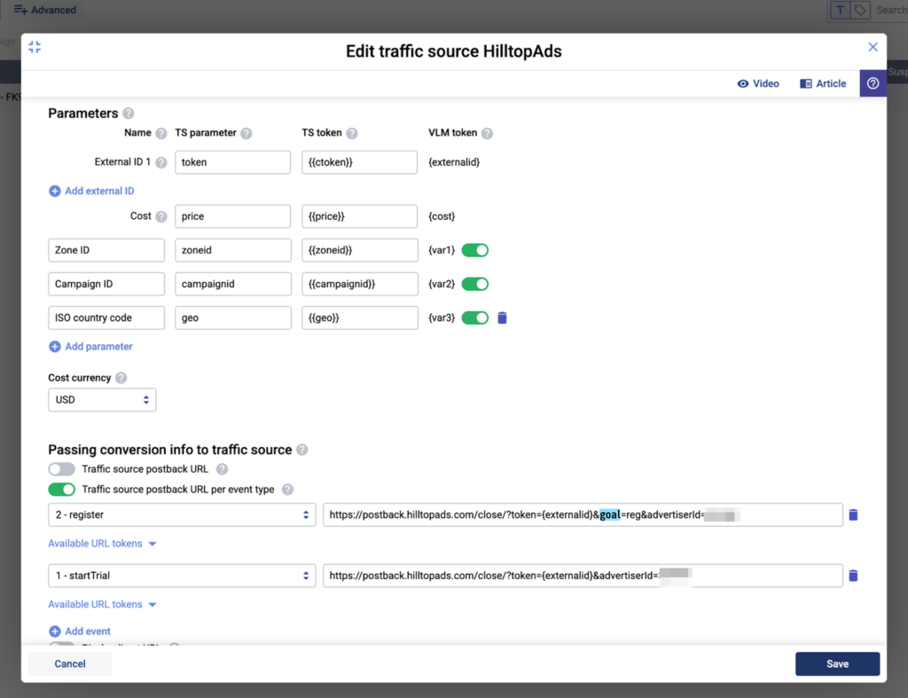Click the T text icon in background toolbar
This screenshot has width=908, height=698.
[x=841, y=10]
